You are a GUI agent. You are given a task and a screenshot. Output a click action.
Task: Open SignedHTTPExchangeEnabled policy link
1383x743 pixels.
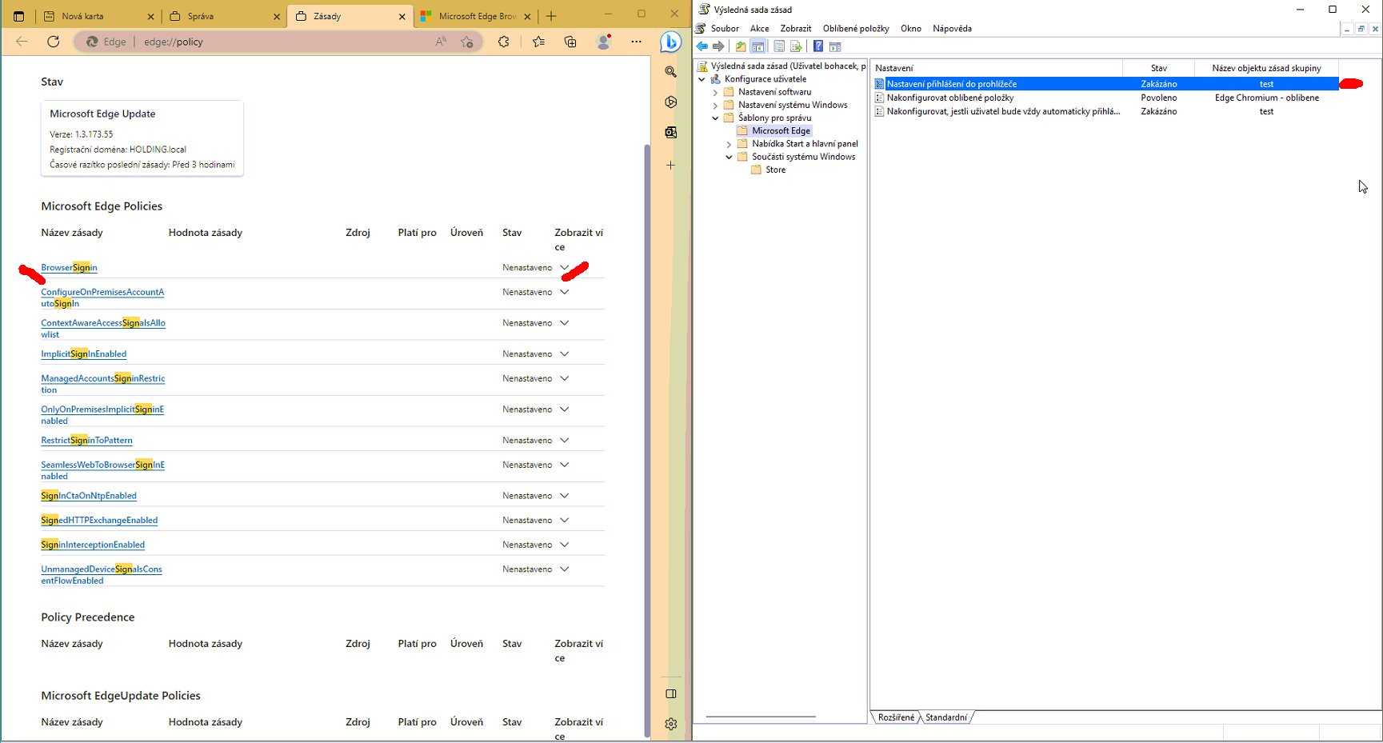coord(99,520)
